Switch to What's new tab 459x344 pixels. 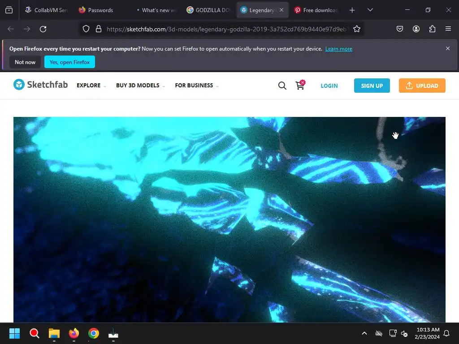(x=156, y=10)
